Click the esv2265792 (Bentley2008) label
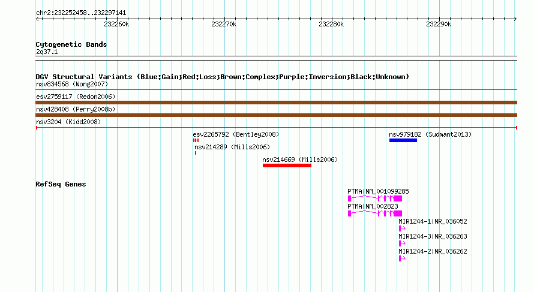Screen dimensions: 534x292 (236, 134)
